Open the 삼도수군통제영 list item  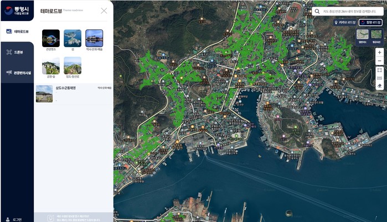coord(66,88)
